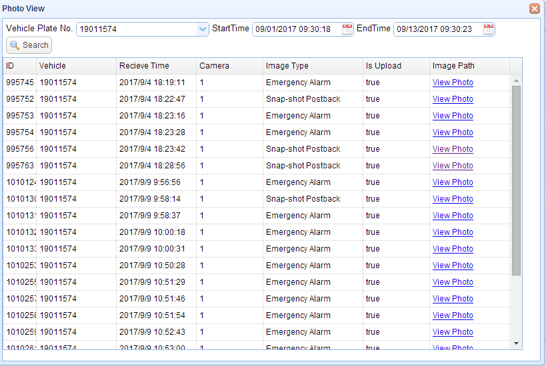The height and width of the screenshot is (366, 546).
Task: Close the Photo View window
Action: 534,9
